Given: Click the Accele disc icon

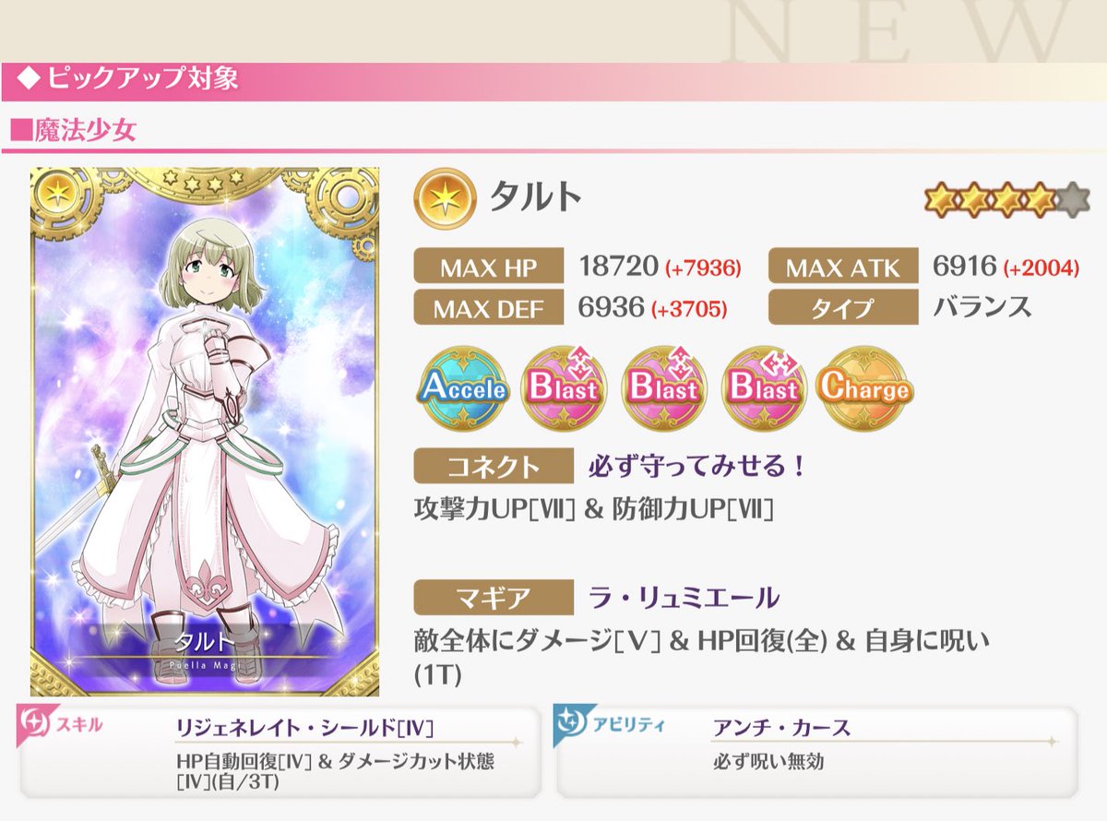Looking at the screenshot, I should 463,388.
